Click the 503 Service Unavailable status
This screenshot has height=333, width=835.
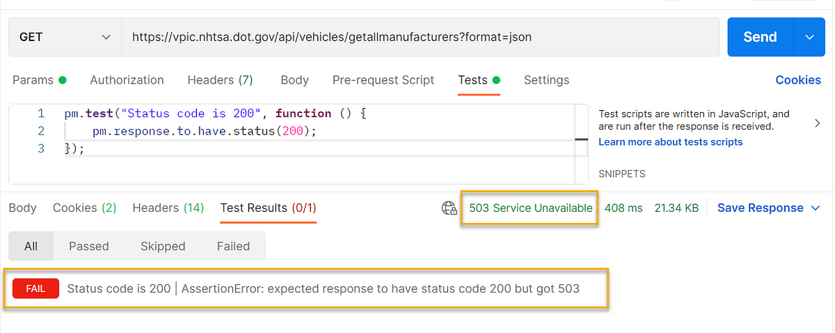(530, 208)
